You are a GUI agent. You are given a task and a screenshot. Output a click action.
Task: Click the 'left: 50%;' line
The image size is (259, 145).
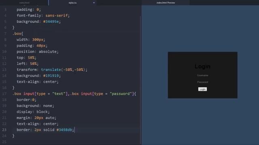[x=28, y=64]
